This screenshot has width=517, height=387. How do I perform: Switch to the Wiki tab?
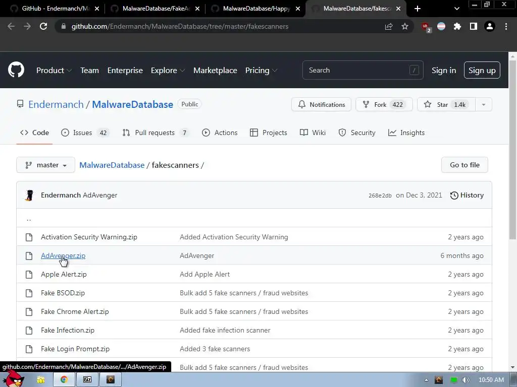(313, 133)
